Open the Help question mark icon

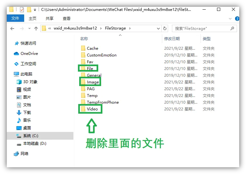[237, 19]
